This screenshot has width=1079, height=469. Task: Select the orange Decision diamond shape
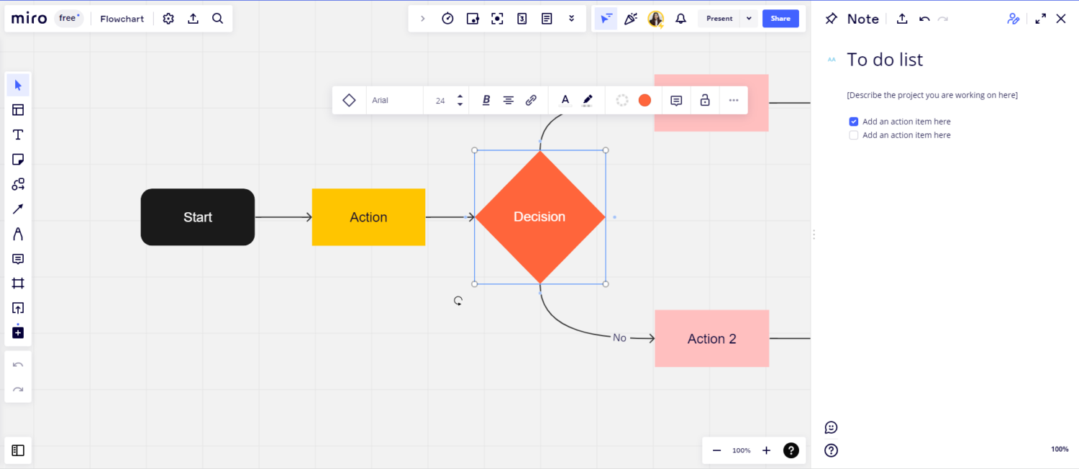click(539, 217)
